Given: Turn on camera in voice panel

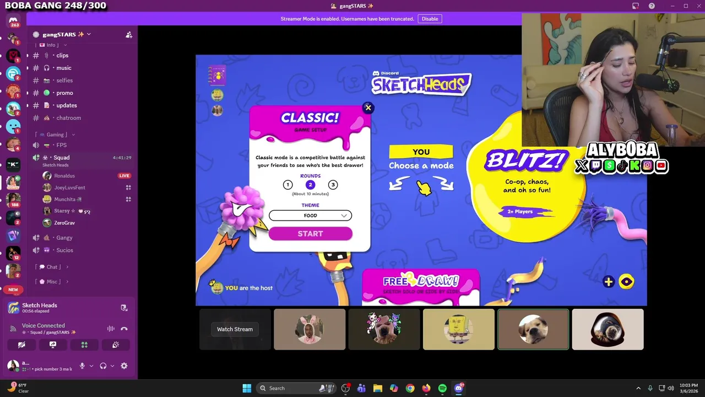Looking at the screenshot, I should [21, 345].
